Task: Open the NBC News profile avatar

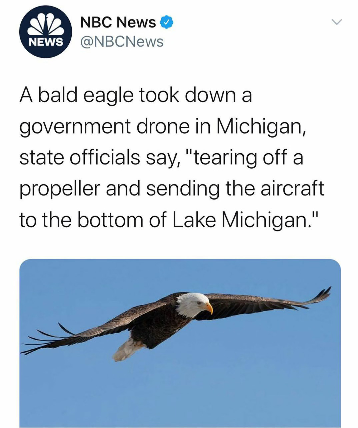Action: [x=46, y=32]
